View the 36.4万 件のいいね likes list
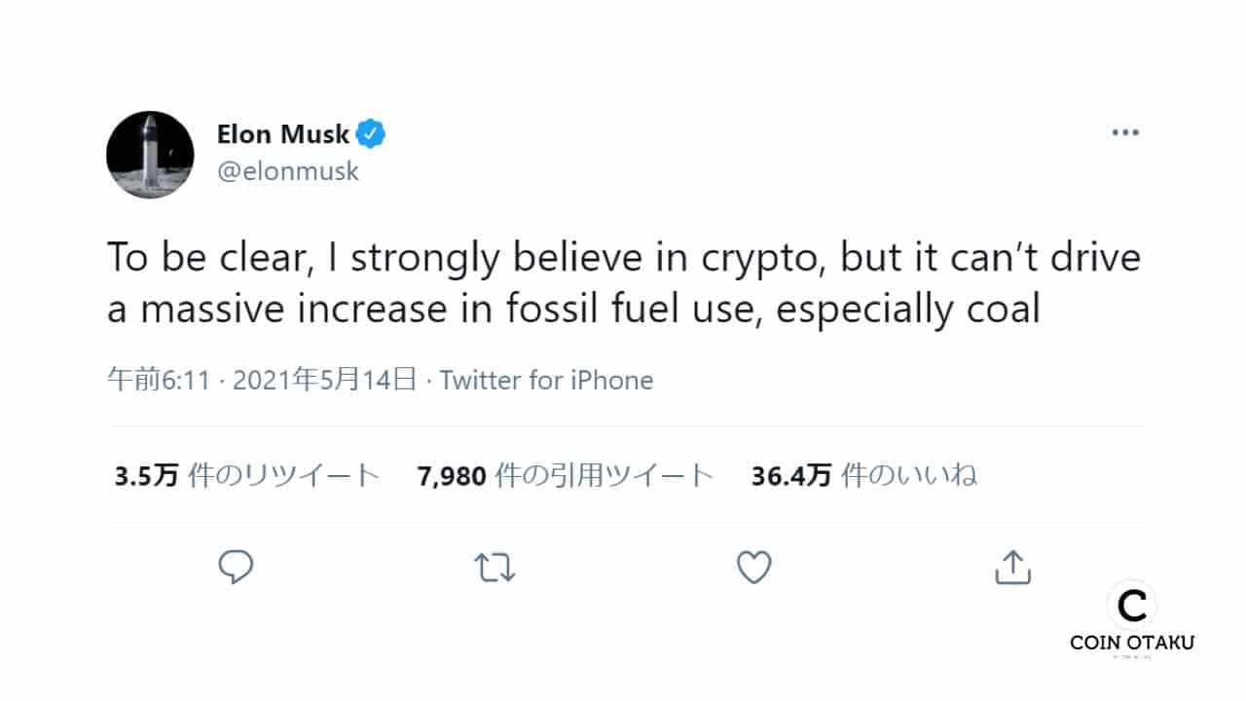Image resolution: width=1246 pixels, height=701 pixels. [x=863, y=475]
